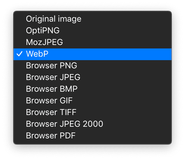Pick the browser's TIFF encoder entry
This screenshot has width=185, height=160.
pos(51,112)
